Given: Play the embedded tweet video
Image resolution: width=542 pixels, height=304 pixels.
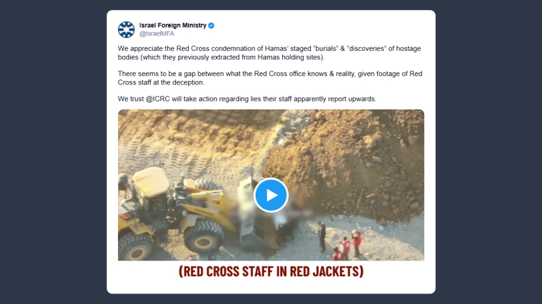Looking at the screenshot, I should coord(271,195).
